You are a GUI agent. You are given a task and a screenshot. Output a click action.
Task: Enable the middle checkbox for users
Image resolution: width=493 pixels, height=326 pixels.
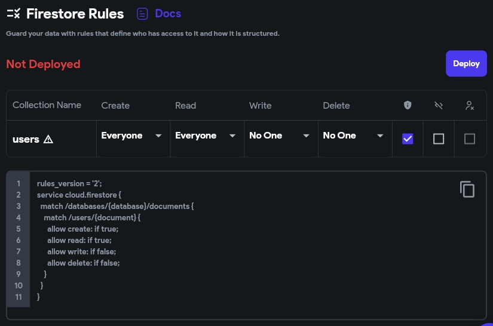tap(439, 139)
